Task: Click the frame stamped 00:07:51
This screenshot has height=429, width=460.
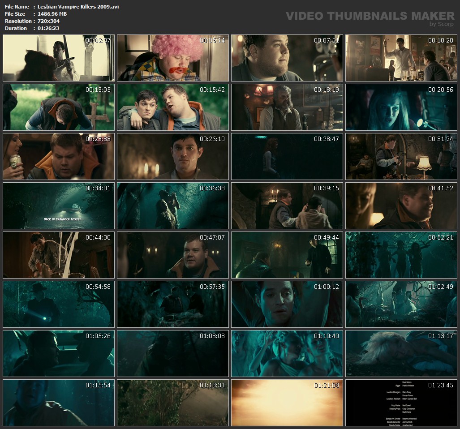Action: [x=287, y=58]
